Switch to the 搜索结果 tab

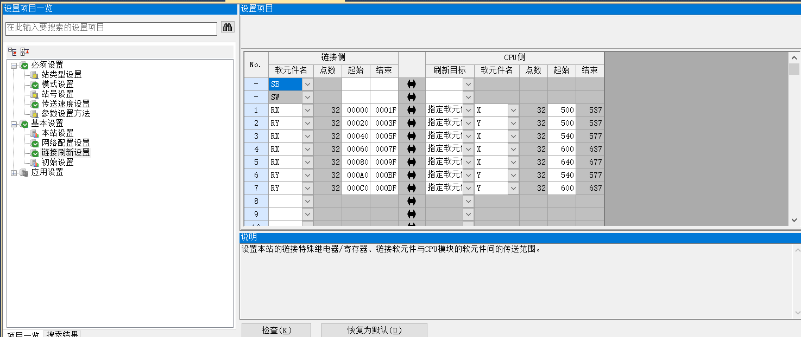62,334
